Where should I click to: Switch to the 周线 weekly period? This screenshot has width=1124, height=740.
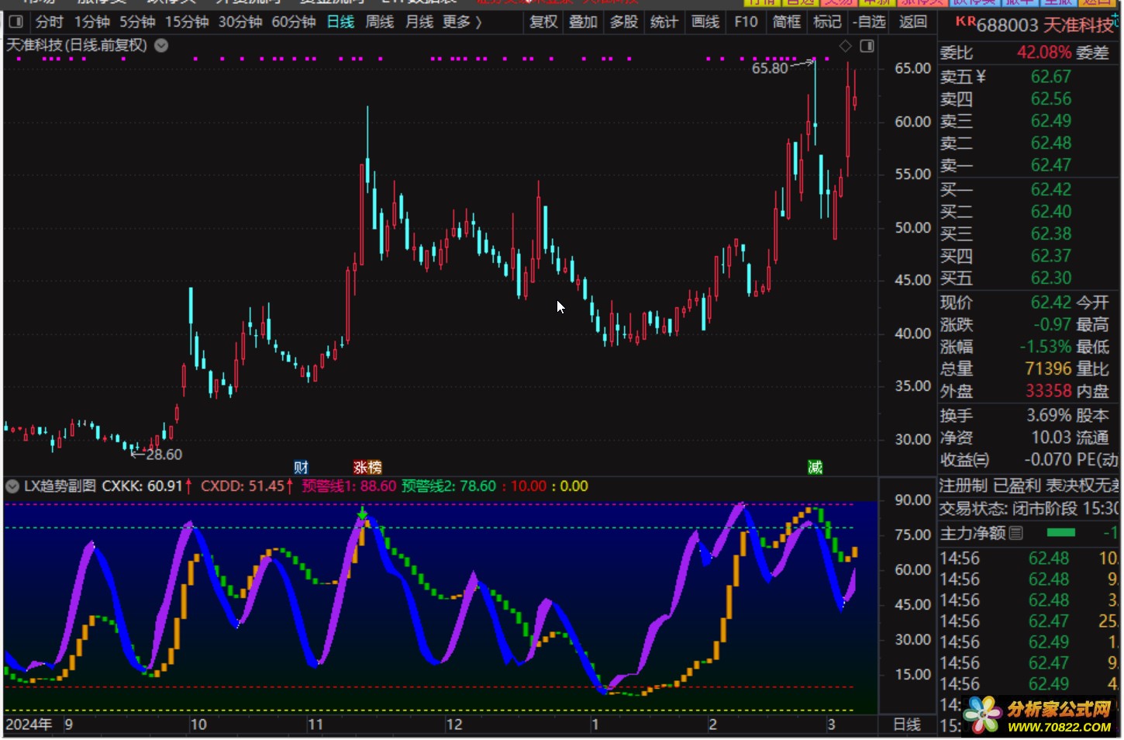pyautogui.click(x=380, y=22)
